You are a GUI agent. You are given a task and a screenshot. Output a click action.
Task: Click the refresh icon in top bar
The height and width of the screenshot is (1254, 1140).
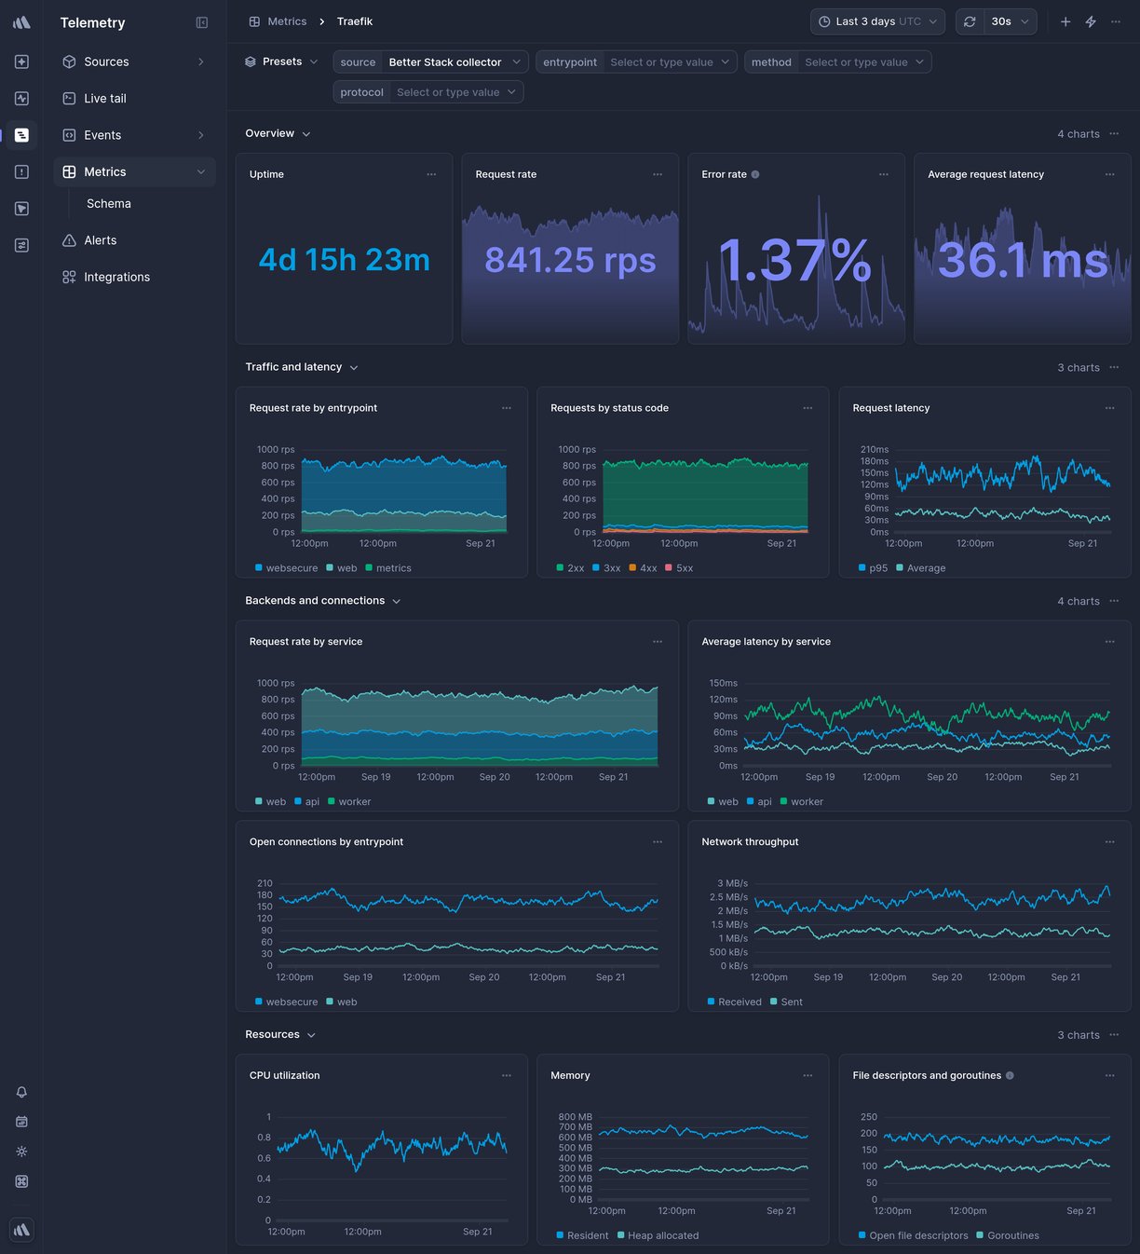(970, 21)
